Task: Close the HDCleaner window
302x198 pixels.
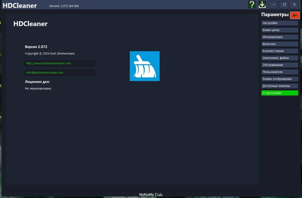Action: coord(294,5)
